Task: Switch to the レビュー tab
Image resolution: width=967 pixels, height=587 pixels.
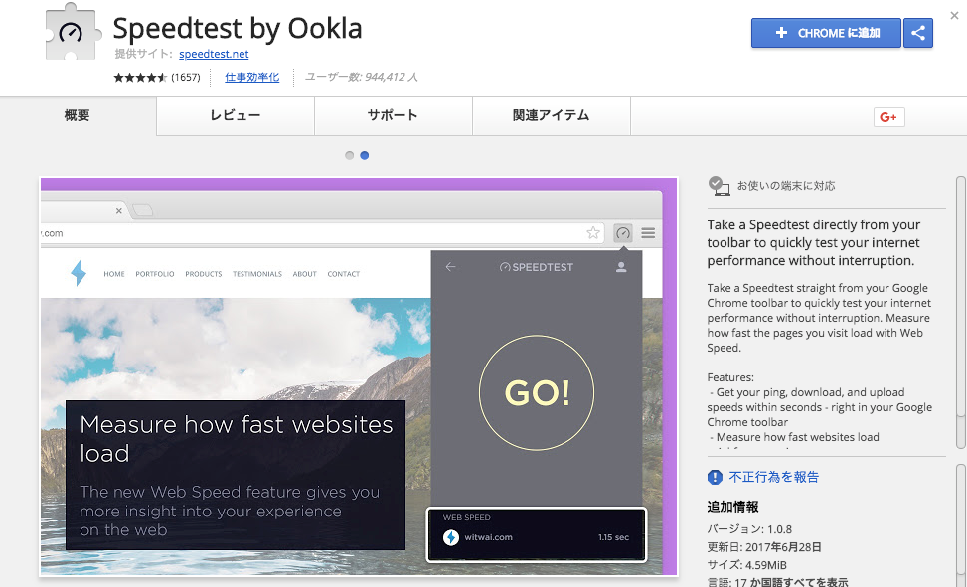Action: point(236,116)
